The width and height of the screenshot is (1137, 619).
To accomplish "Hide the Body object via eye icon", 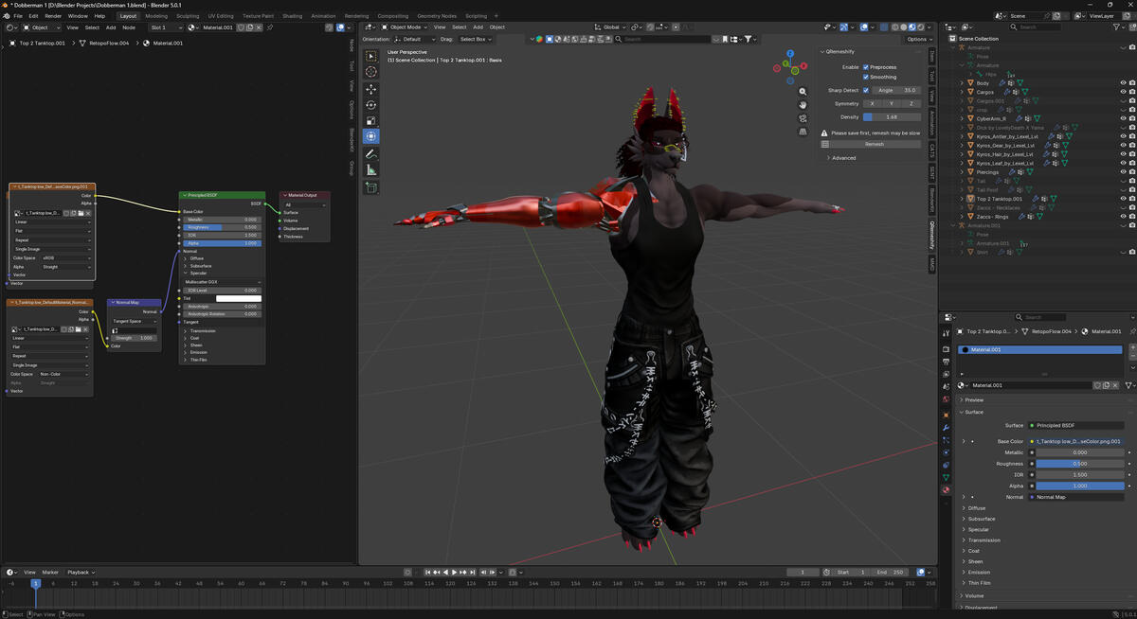I will click(1124, 83).
